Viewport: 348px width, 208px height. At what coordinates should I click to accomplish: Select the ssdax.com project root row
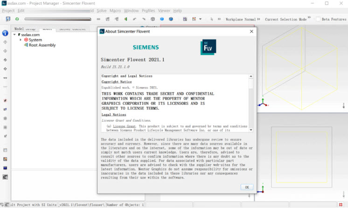(x=29, y=35)
